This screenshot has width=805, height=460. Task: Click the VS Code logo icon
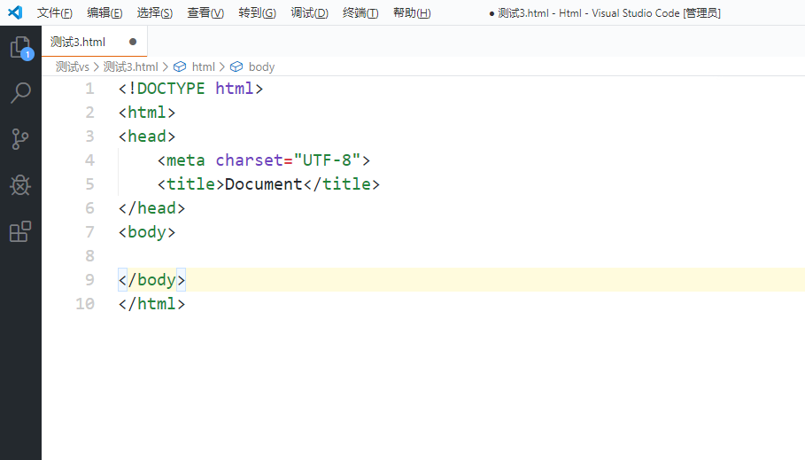(15, 12)
